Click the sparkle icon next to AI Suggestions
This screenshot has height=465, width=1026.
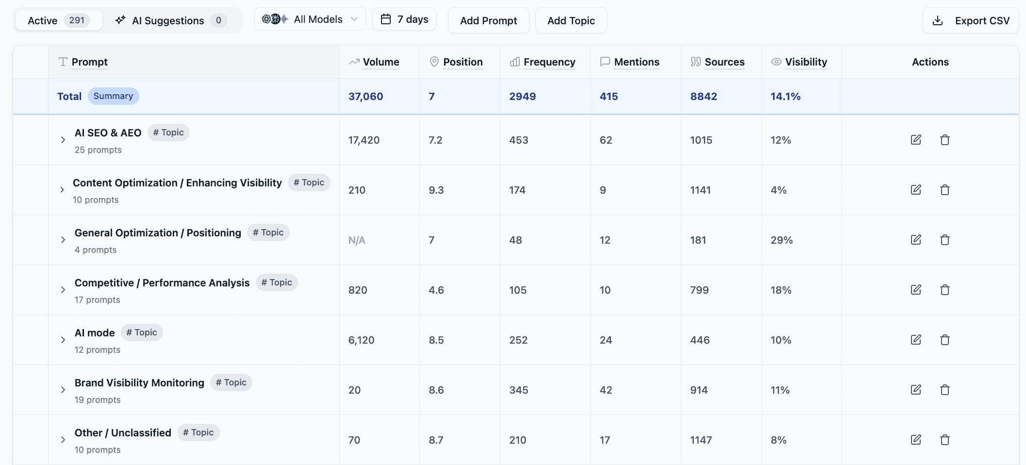[x=119, y=20]
